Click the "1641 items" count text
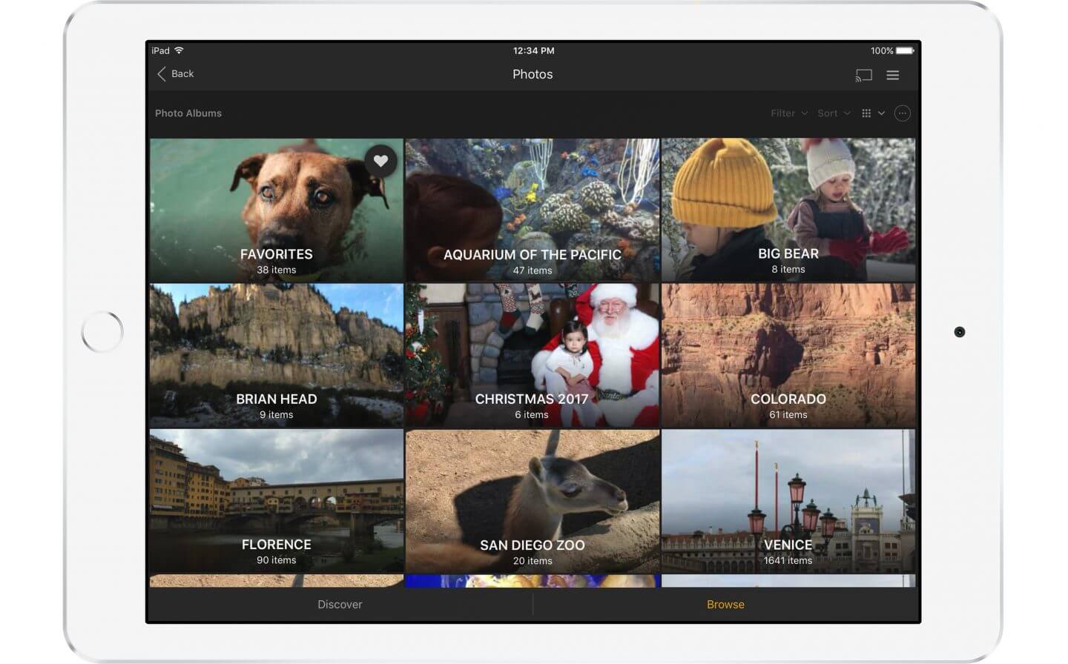 click(788, 560)
